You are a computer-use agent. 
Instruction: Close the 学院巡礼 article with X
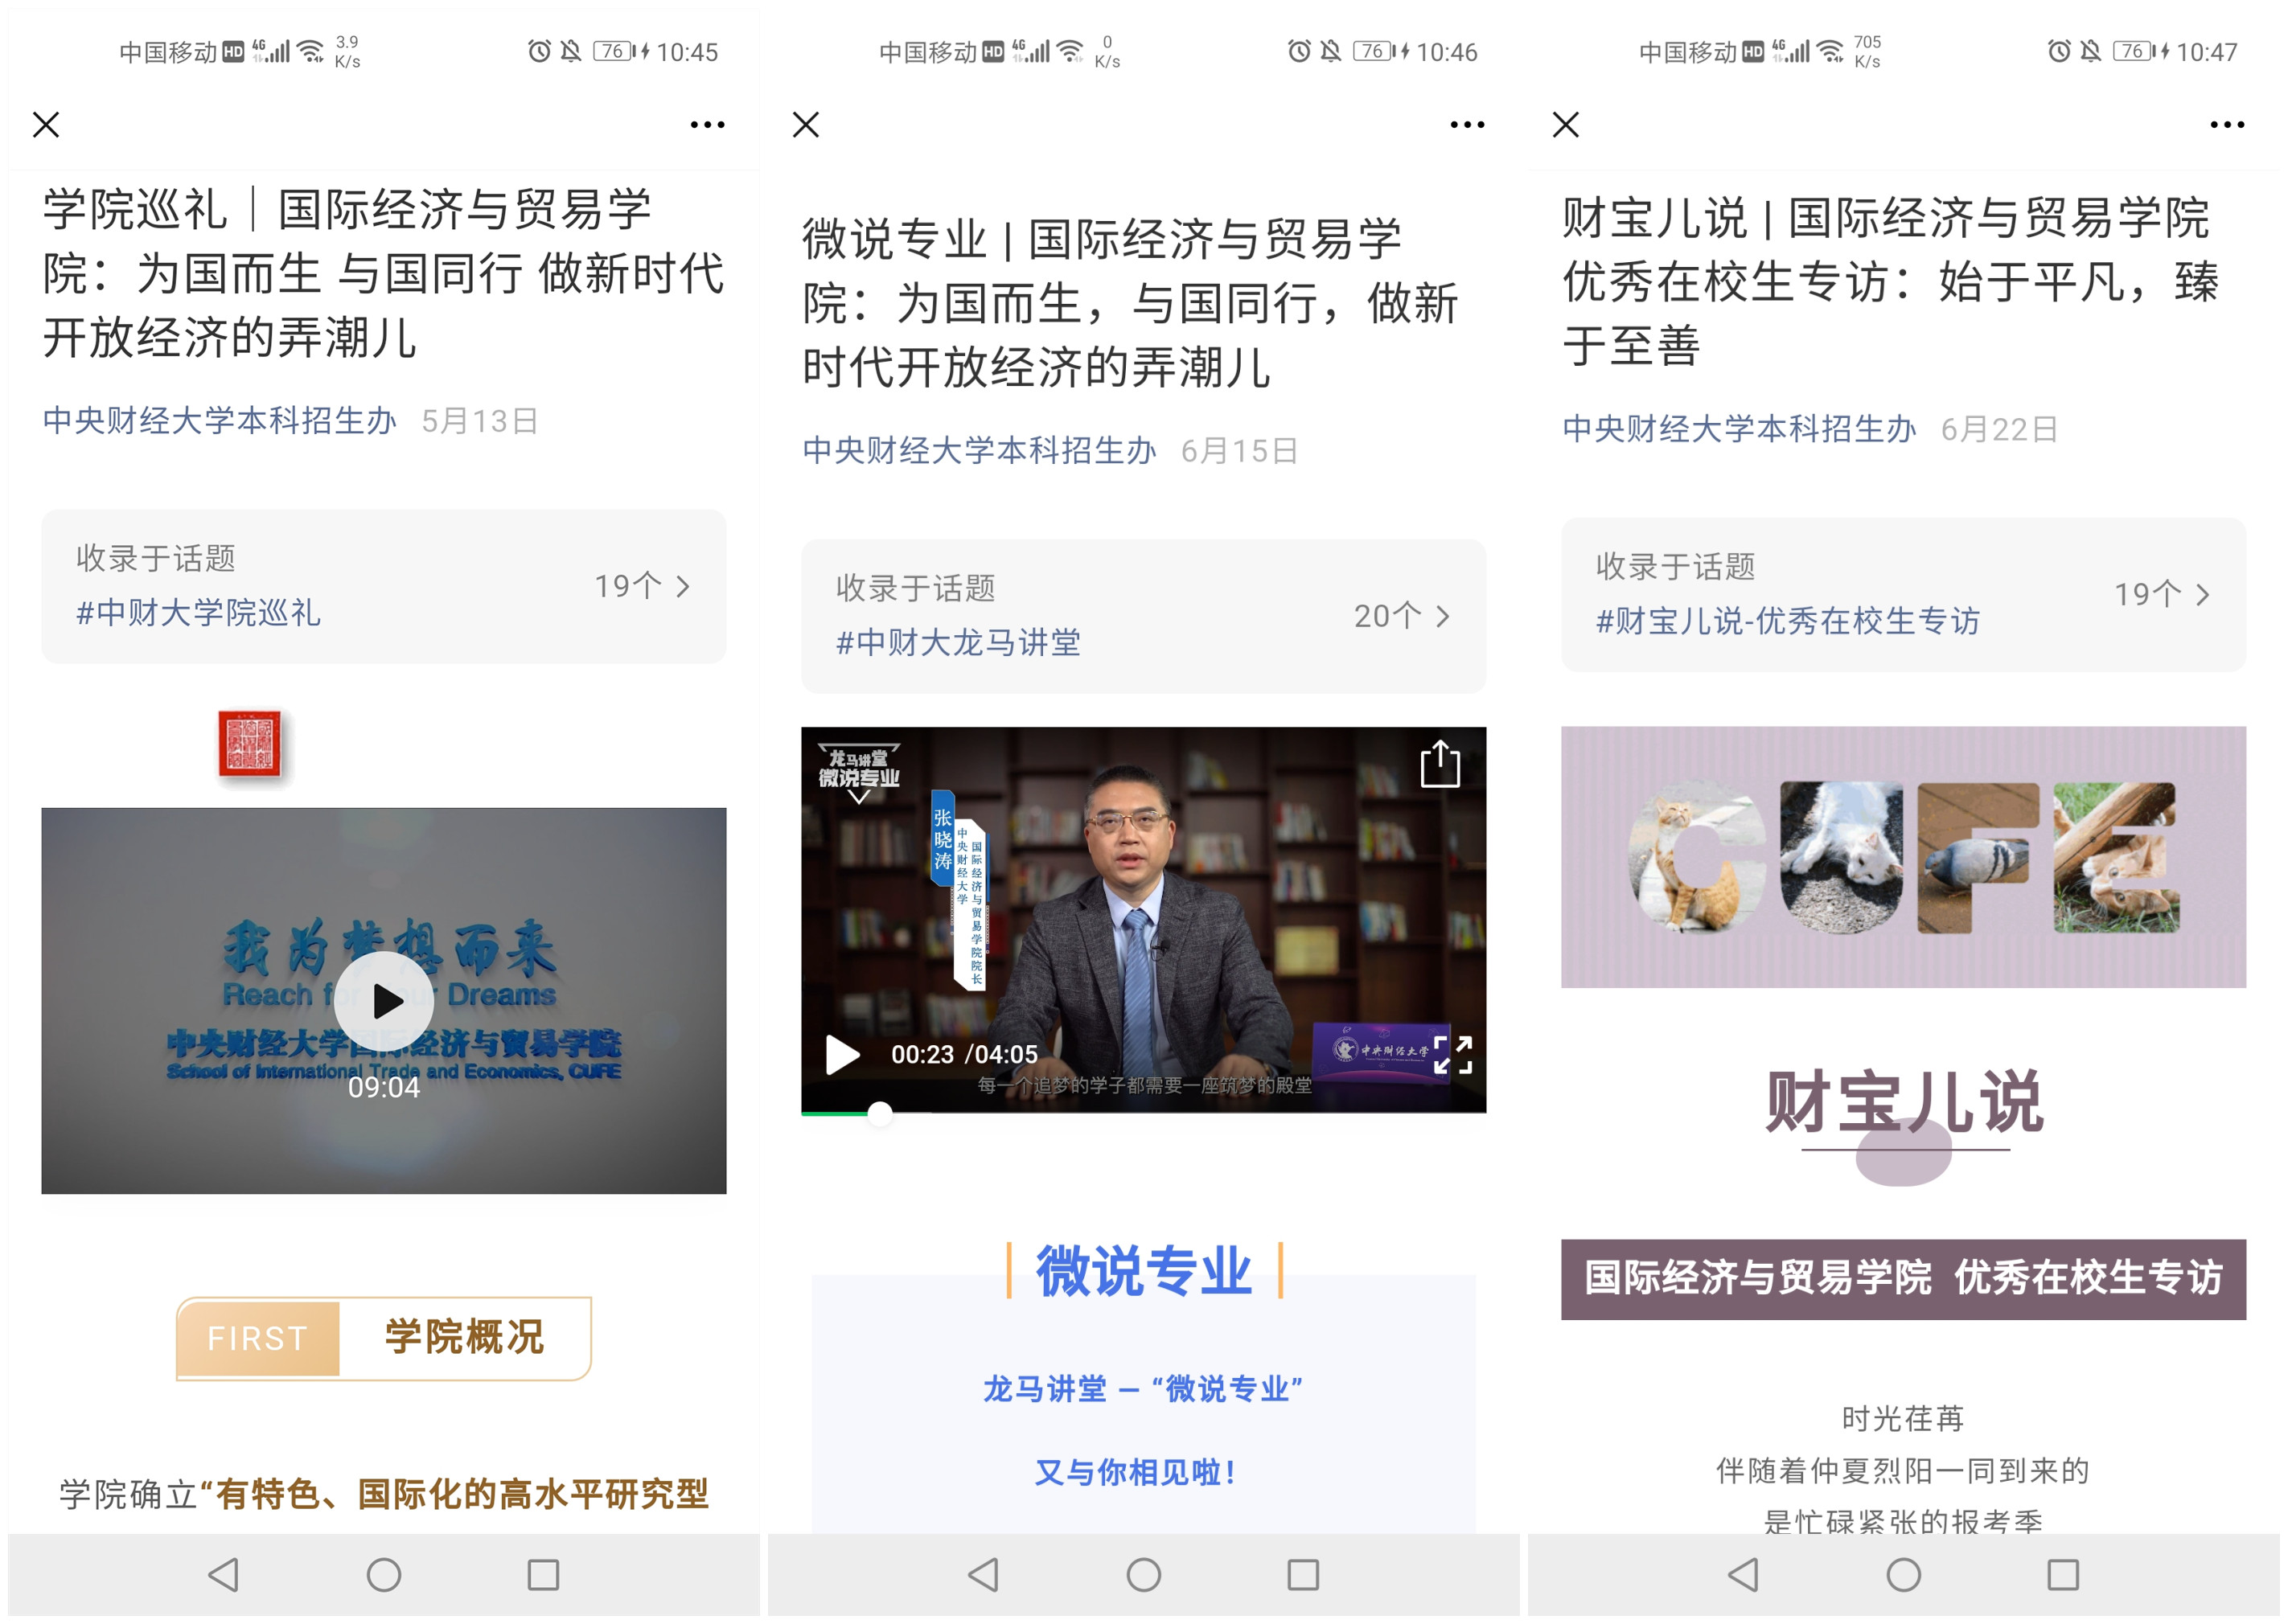coord(46,125)
